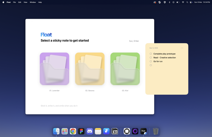Open the three-dots menu on sticky note
Image resolution: width=212 pixels, height=137 pixels.
[x=182, y=48]
